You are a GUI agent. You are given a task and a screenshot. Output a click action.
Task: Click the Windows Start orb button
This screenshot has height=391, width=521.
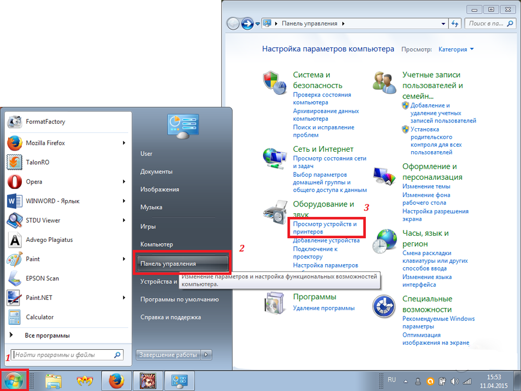pos(14,381)
